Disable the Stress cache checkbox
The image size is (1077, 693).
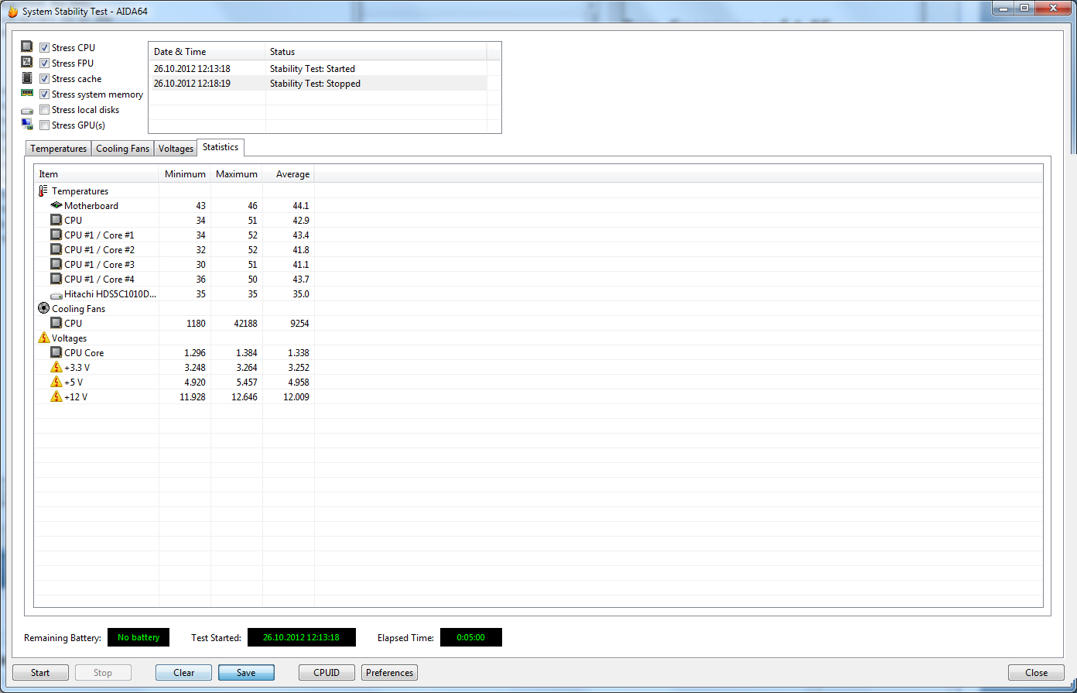coord(45,79)
